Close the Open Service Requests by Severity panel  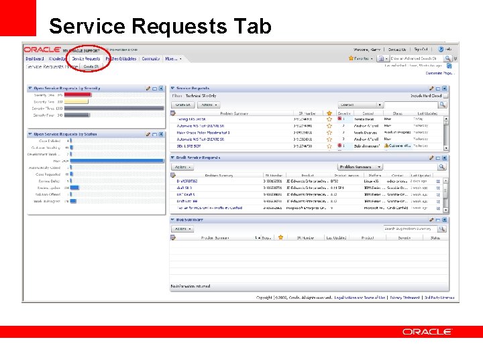click(x=161, y=88)
